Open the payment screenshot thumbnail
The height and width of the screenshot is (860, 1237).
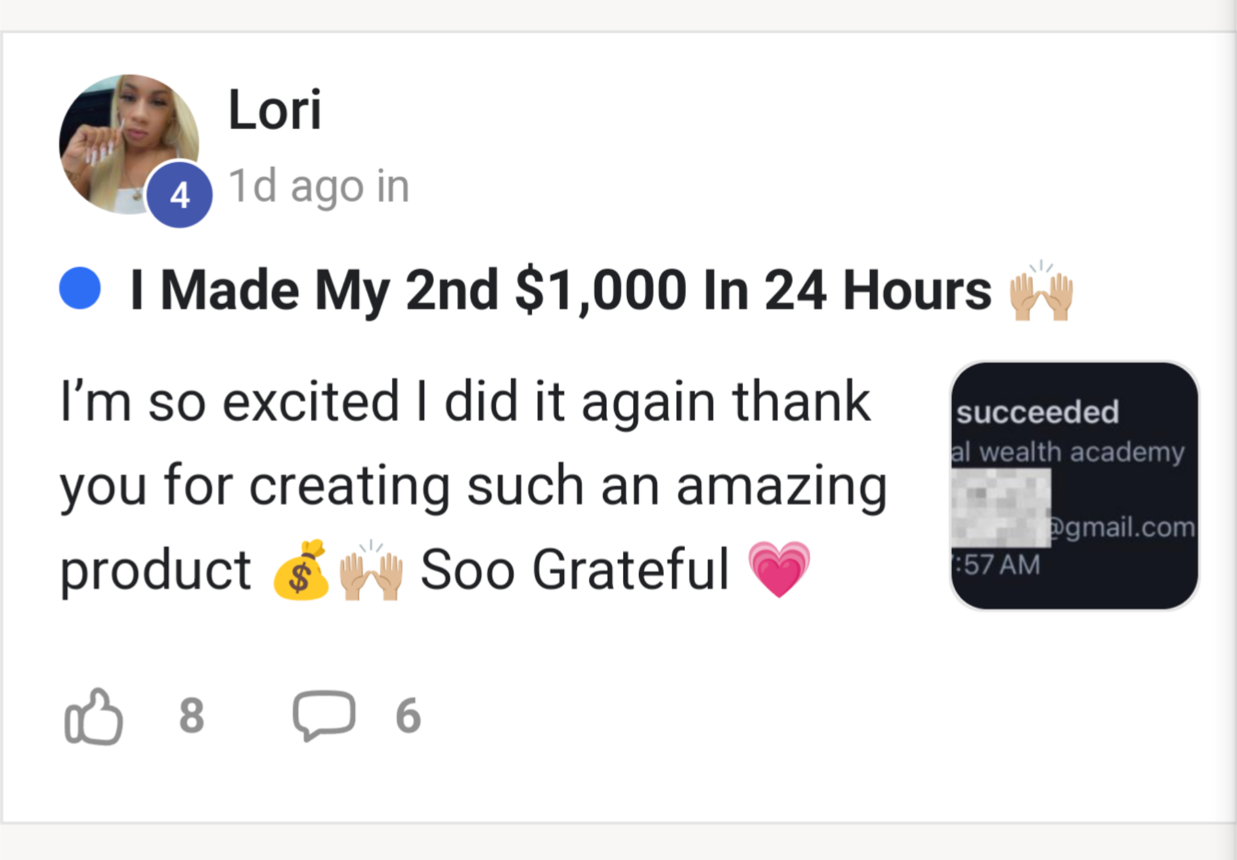point(1074,486)
